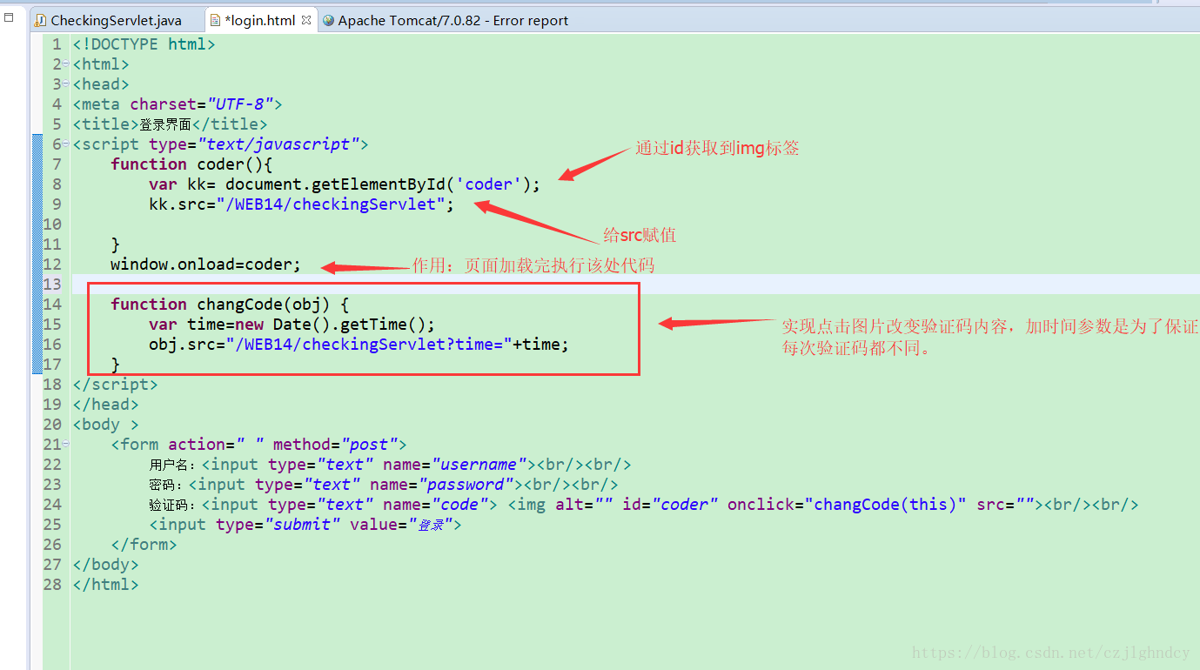This screenshot has width=1200, height=670.
Task: Click the '</form>' closing tag line
Action: pos(144,545)
